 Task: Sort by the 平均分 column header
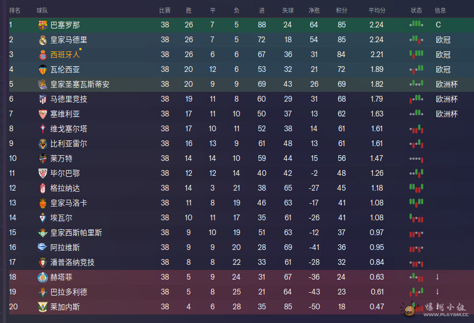376,10
